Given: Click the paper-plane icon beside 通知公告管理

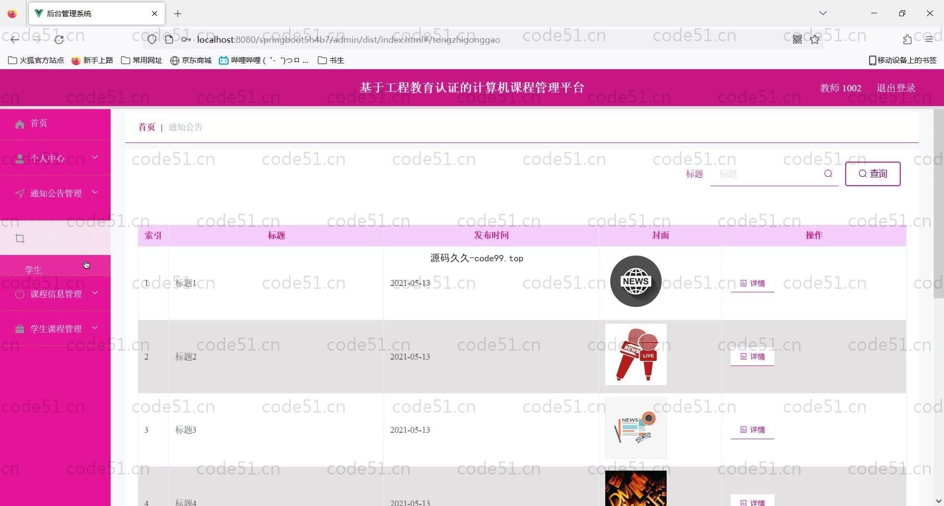Looking at the screenshot, I should click(x=20, y=194).
